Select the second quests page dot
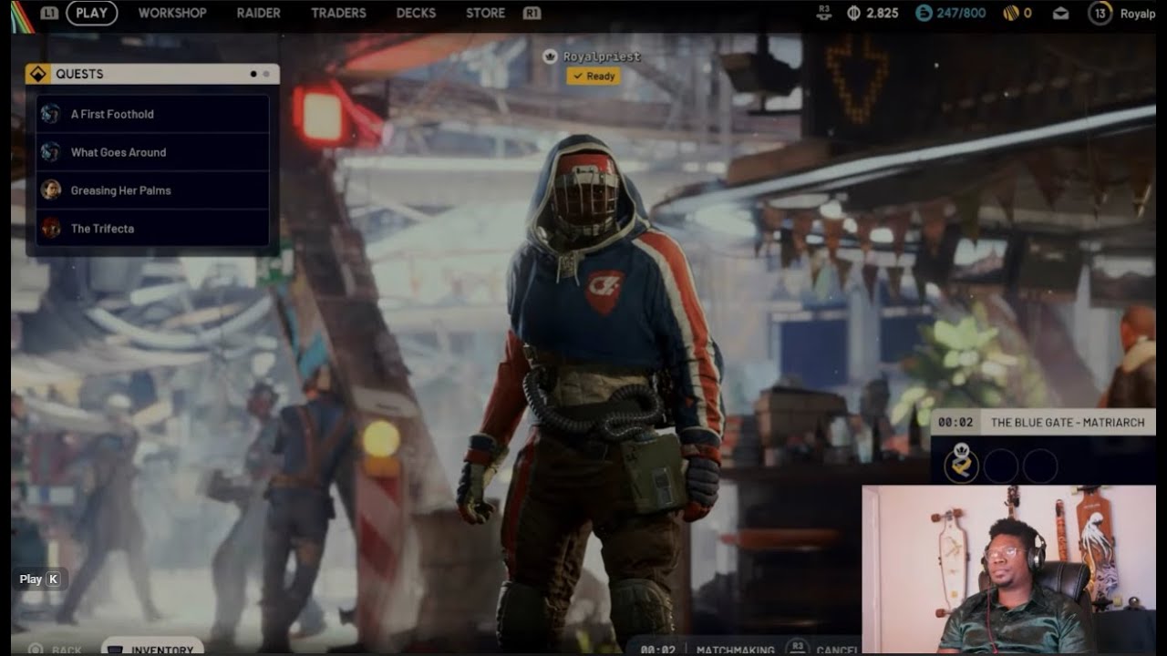1167x656 pixels. click(x=265, y=74)
